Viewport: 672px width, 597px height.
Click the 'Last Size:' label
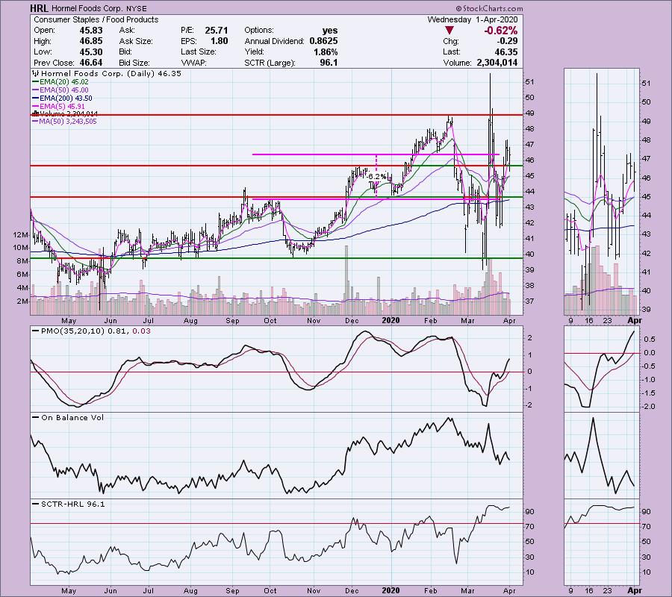tap(198, 51)
